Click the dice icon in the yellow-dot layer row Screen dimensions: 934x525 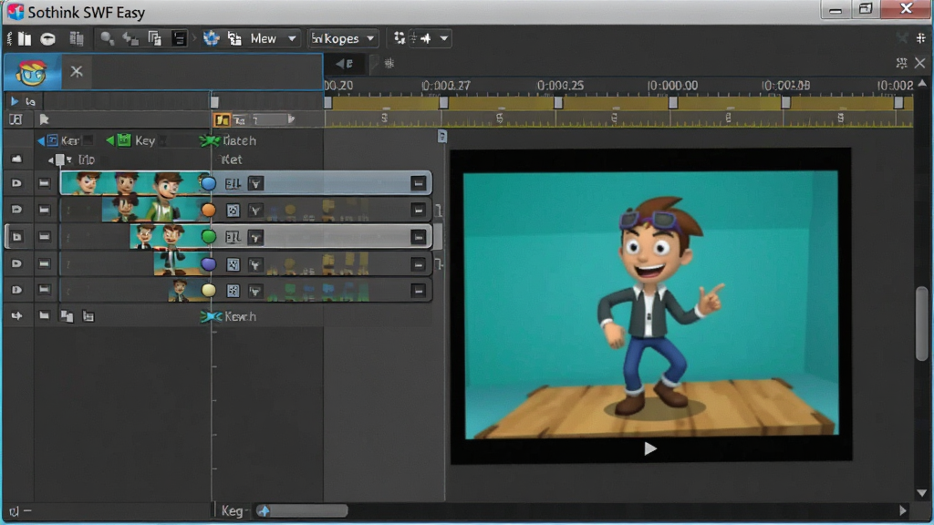pos(233,291)
